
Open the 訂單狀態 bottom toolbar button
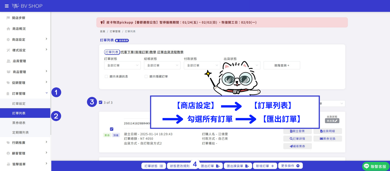[154, 166]
